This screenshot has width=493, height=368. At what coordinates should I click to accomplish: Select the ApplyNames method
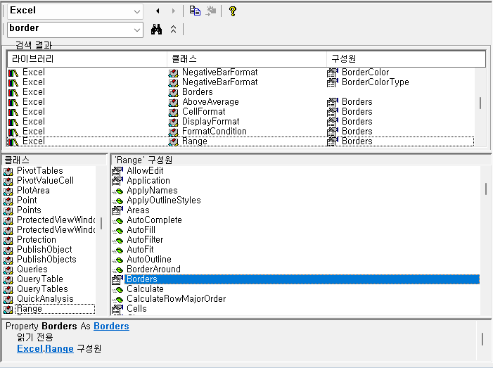[152, 191]
